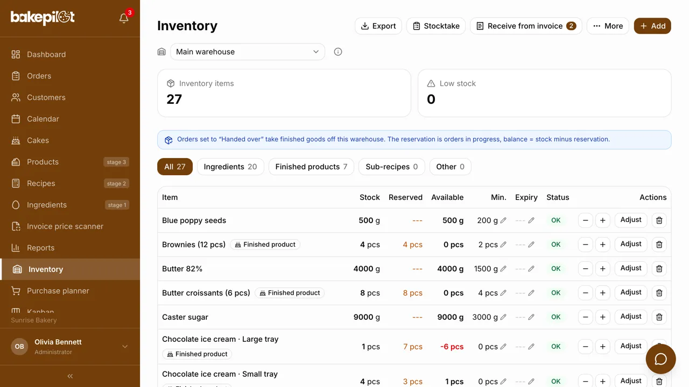Filter by Ingredients tab
This screenshot has height=387, width=689.
click(230, 167)
